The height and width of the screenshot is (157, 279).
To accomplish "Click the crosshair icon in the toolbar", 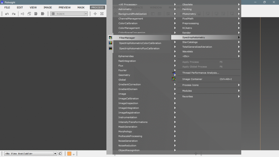I will [x=95, y=14].
